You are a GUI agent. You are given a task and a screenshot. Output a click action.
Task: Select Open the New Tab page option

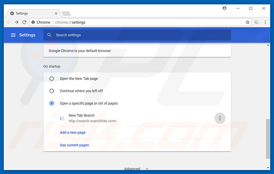(x=52, y=78)
